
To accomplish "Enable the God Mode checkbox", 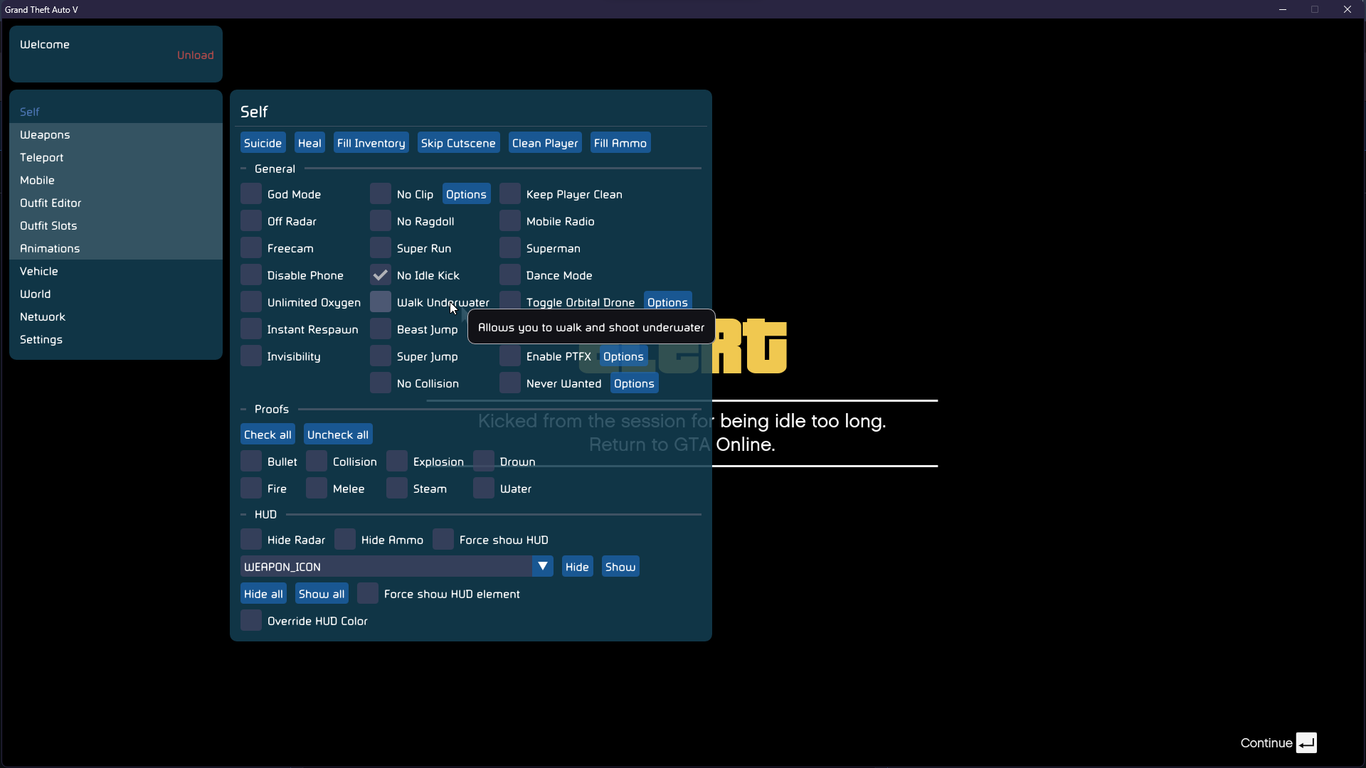I will tap(251, 194).
